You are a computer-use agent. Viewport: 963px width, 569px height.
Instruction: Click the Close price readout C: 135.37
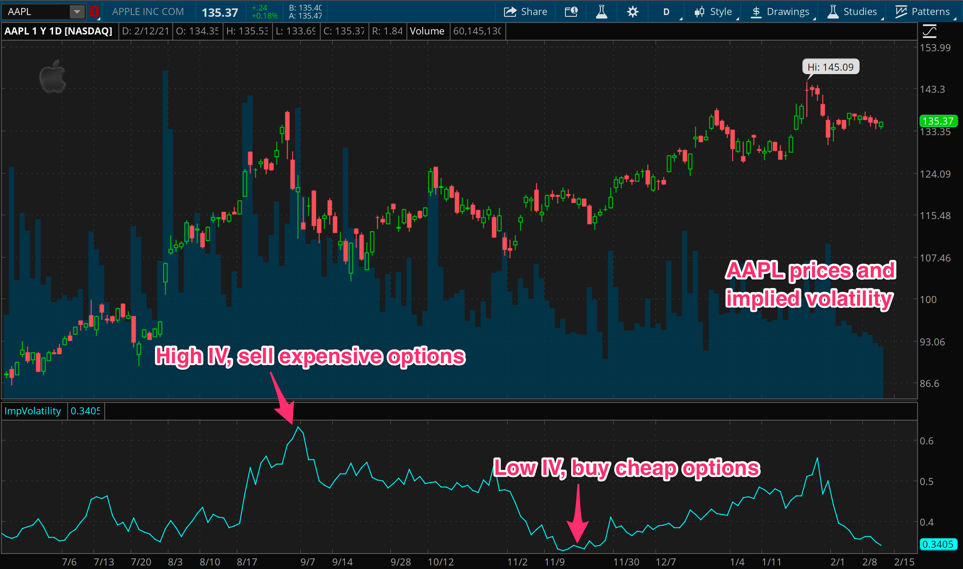[x=344, y=31]
